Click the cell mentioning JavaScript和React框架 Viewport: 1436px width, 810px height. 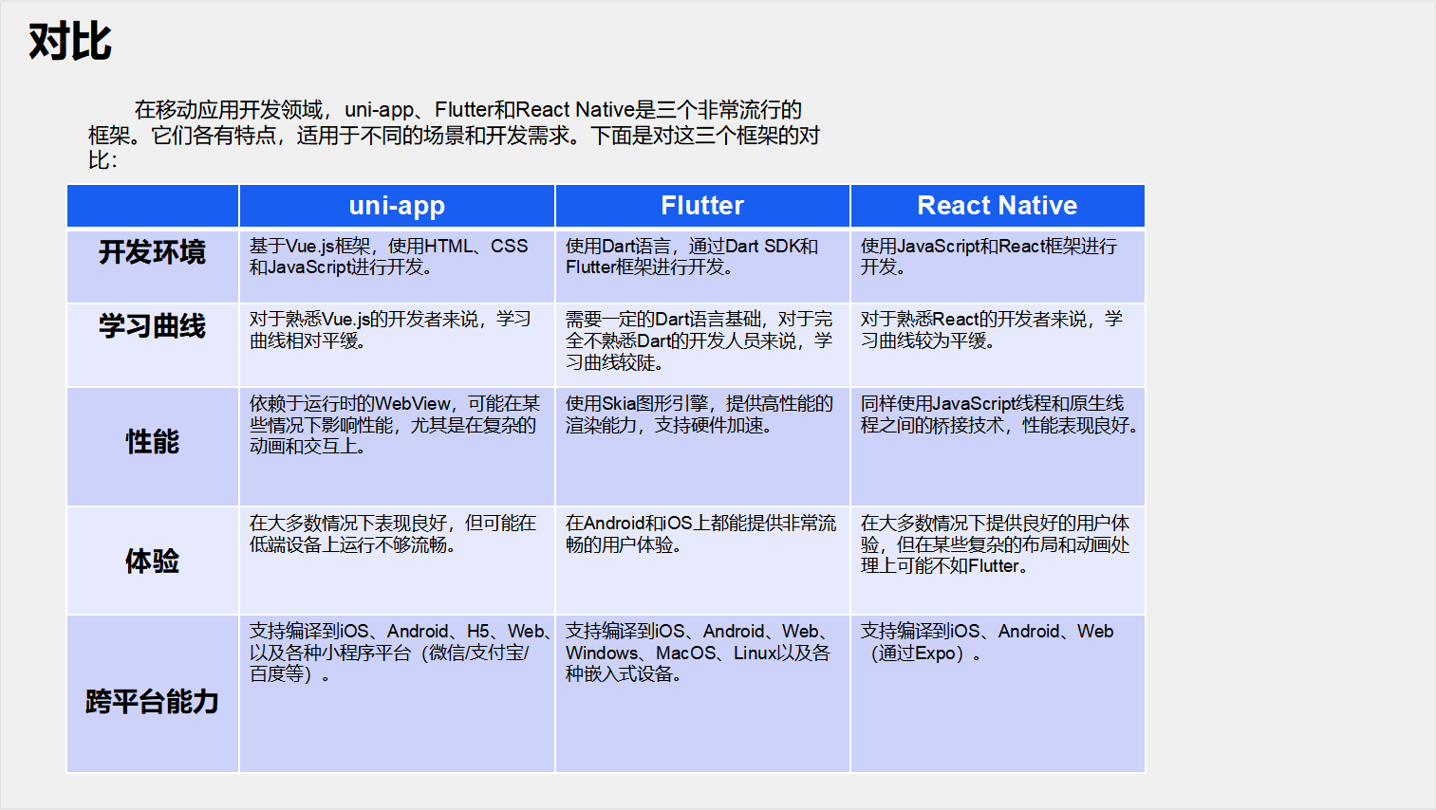(x=997, y=264)
